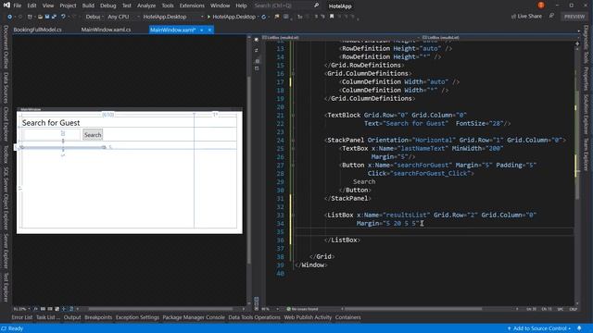The height and width of the screenshot is (333, 593).
Task: Open the Containers tab
Action: point(348,317)
